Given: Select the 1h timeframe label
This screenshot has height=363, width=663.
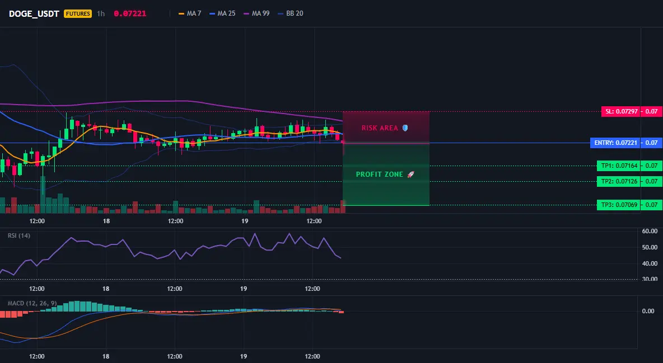Looking at the screenshot, I should pos(101,13).
